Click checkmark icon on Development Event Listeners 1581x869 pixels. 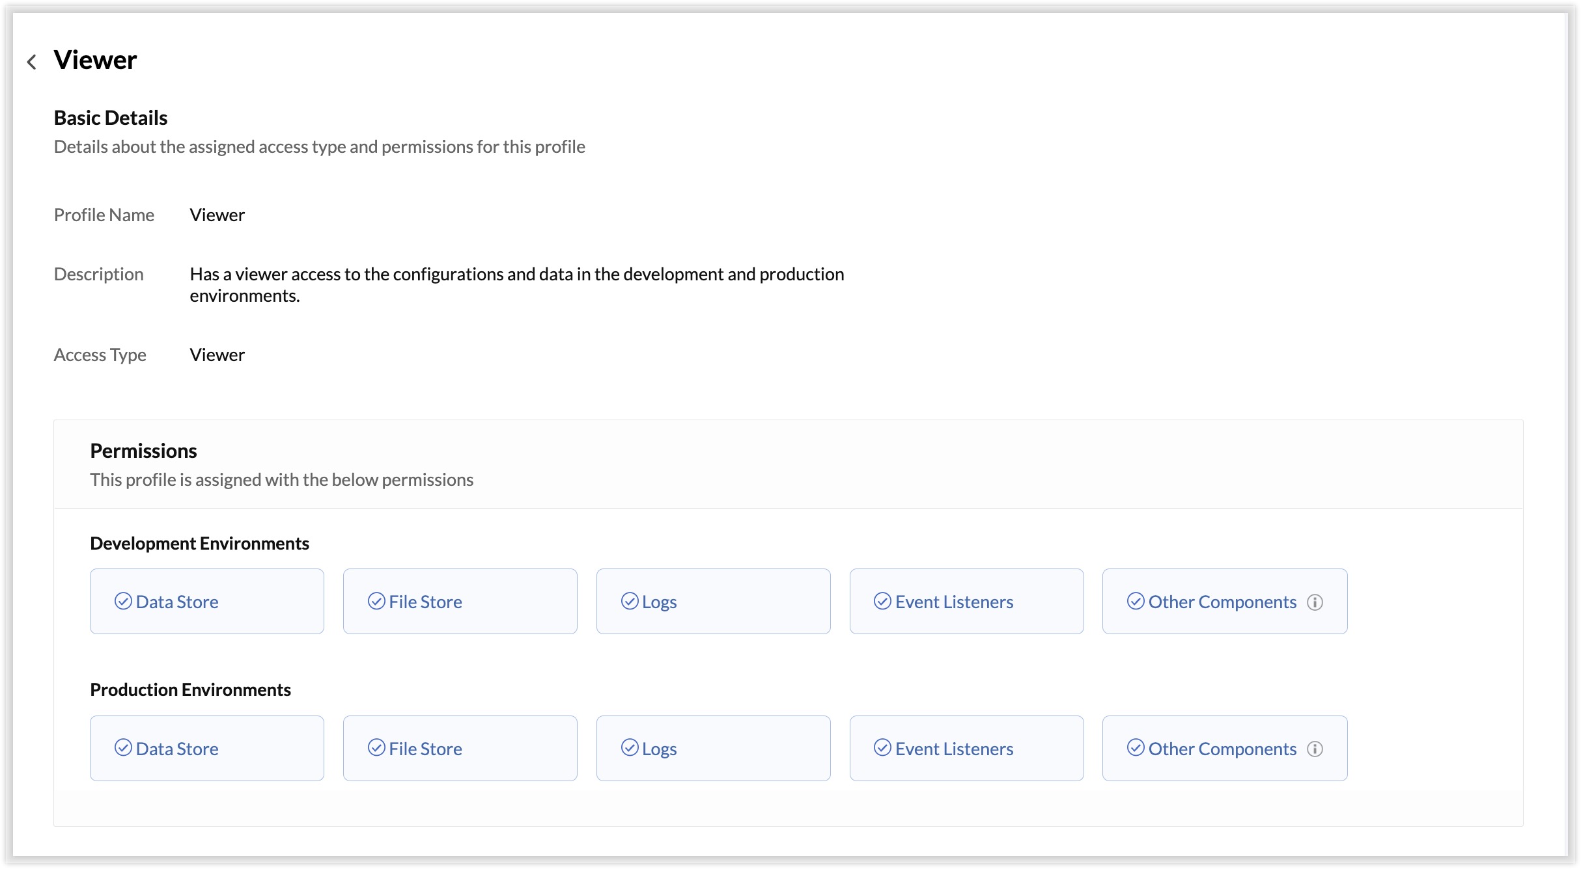pos(882,601)
